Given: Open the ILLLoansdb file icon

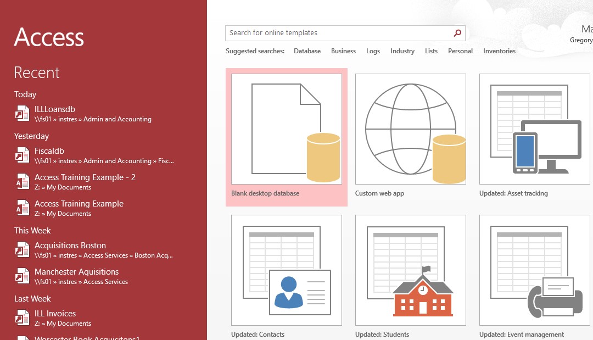Looking at the screenshot, I should [23, 113].
